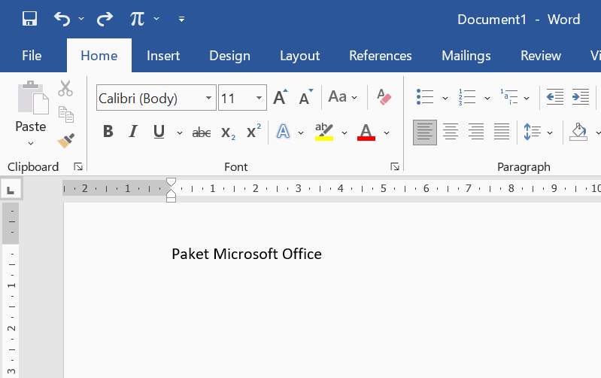Image resolution: width=601 pixels, height=378 pixels.
Task: Open numbering library dropdown arrow
Action: coord(487,98)
